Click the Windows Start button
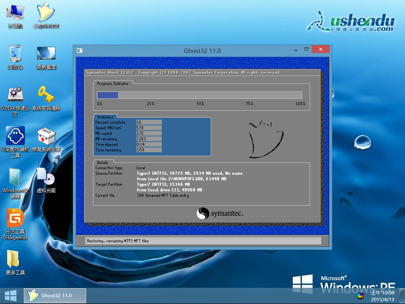 (11, 296)
